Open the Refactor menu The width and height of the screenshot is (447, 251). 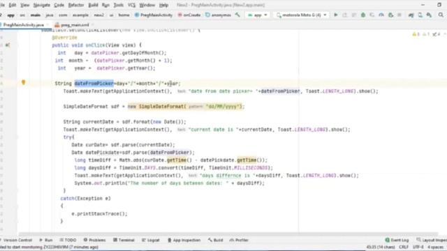76,5
